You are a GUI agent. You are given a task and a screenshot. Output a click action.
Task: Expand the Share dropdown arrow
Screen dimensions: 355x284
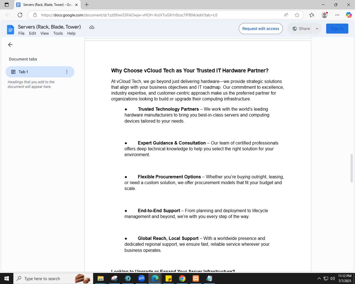pos(317,29)
